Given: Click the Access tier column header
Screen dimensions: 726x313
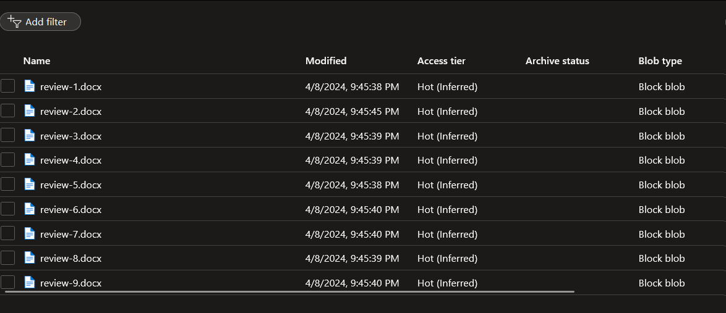Looking at the screenshot, I should (x=442, y=61).
